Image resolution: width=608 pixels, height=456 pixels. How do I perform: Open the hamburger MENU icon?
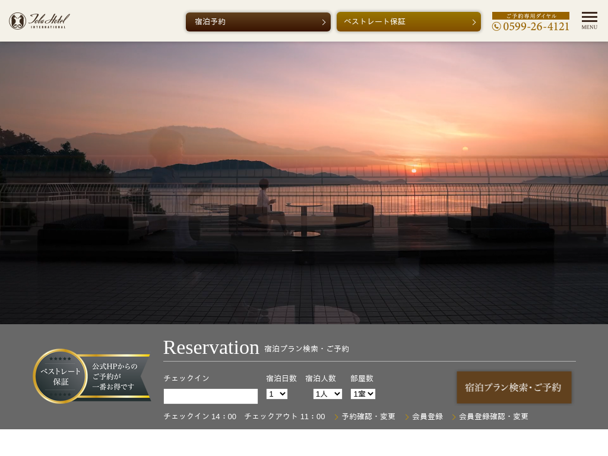589,20
